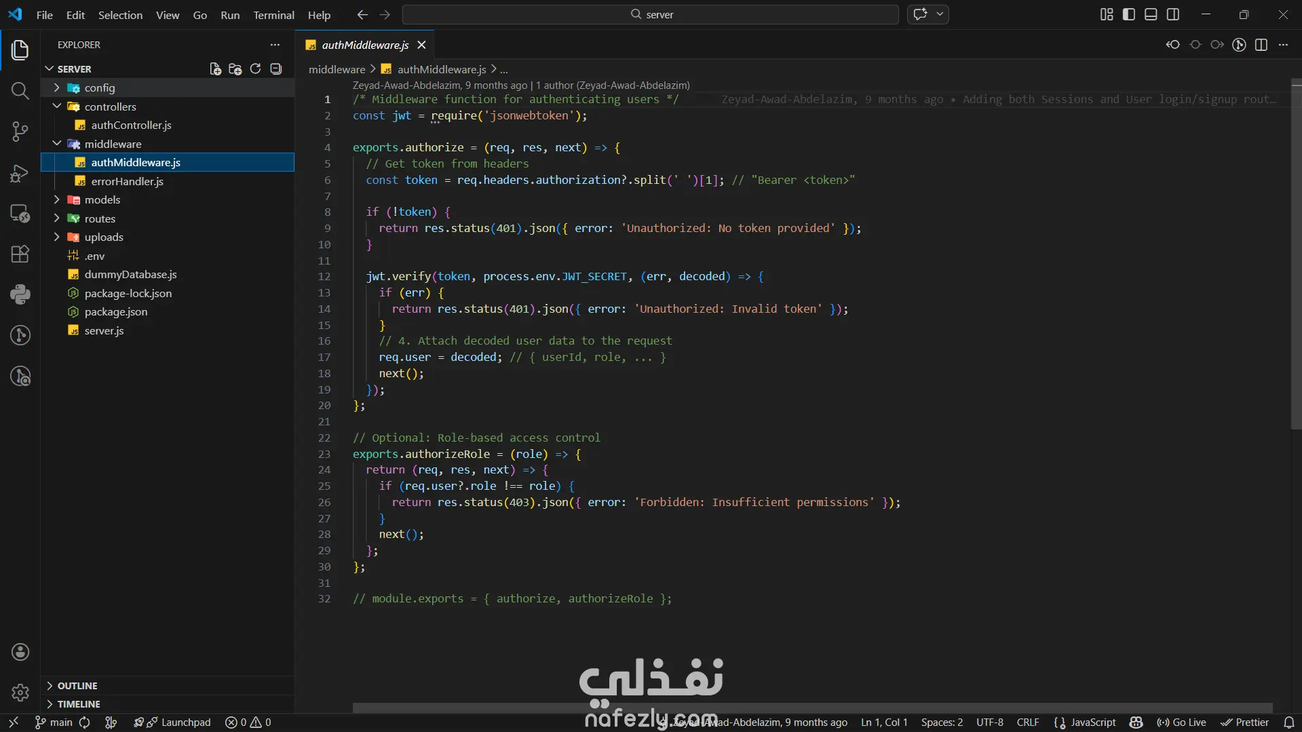This screenshot has height=732, width=1302.
Task: Open the Copilot status icon
Action: [x=1136, y=723]
